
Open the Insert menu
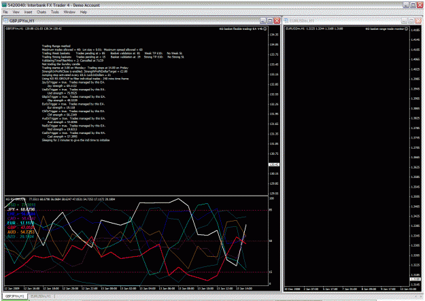pyautogui.click(x=28, y=12)
